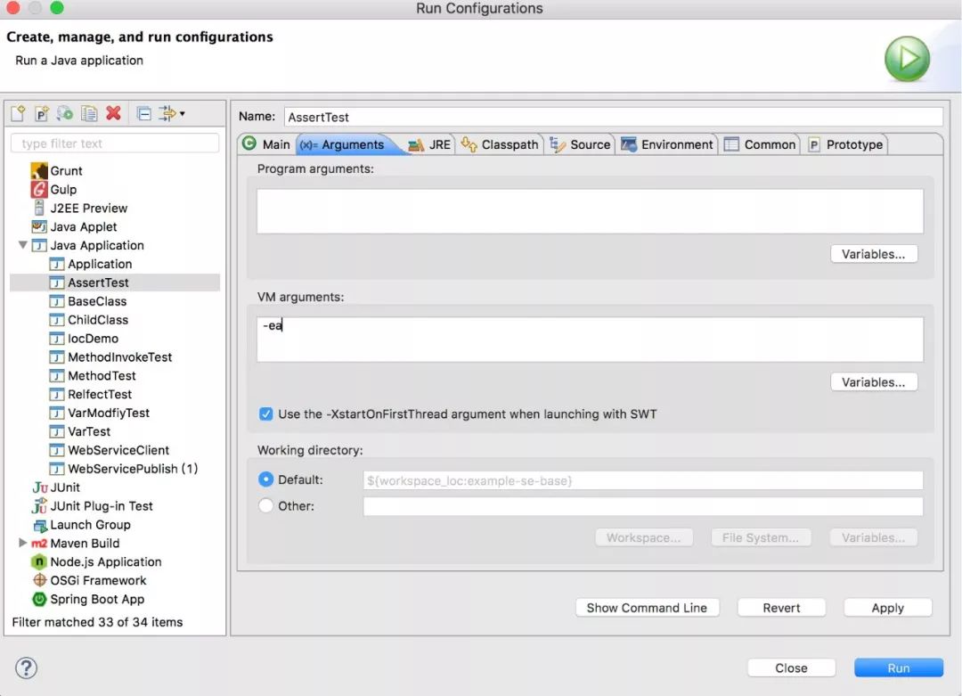Image resolution: width=962 pixels, height=696 pixels.
Task: Click the Name input field
Action: (613, 117)
